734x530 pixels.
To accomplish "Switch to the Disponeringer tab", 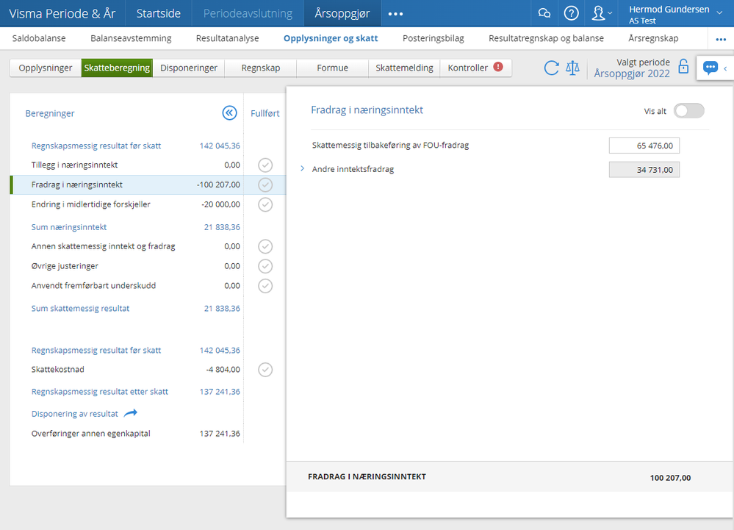I will point(189,68).
